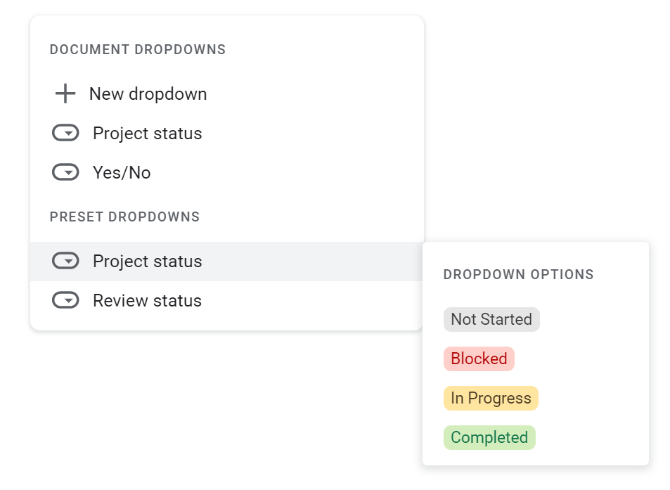Choose the preset Project status label
This screenshot has width=670, height=490.
pos(147,262)
